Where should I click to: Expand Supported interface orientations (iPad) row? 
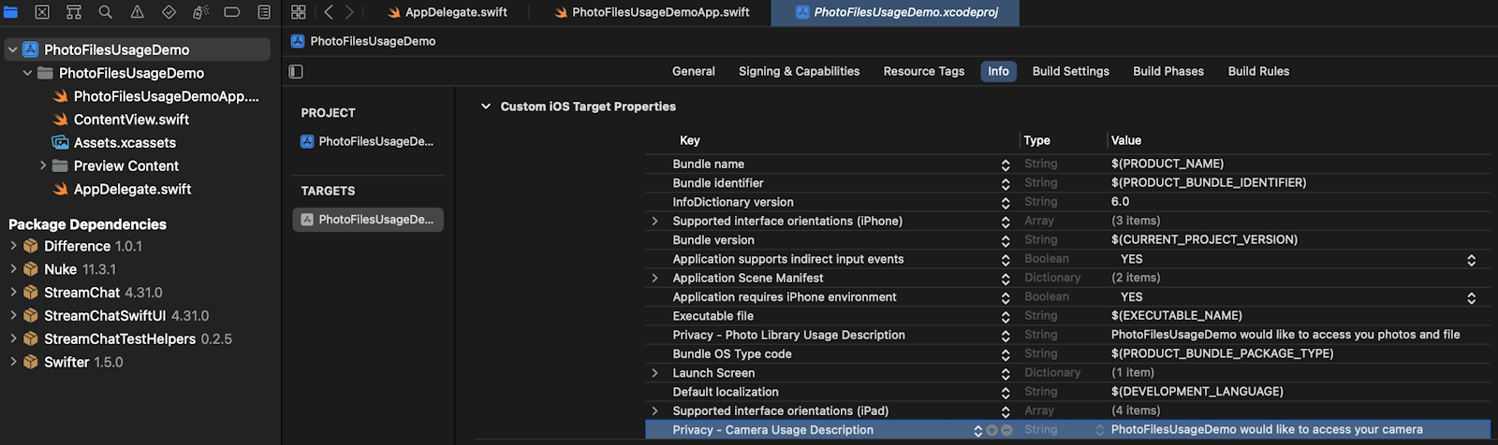(654, 411)
